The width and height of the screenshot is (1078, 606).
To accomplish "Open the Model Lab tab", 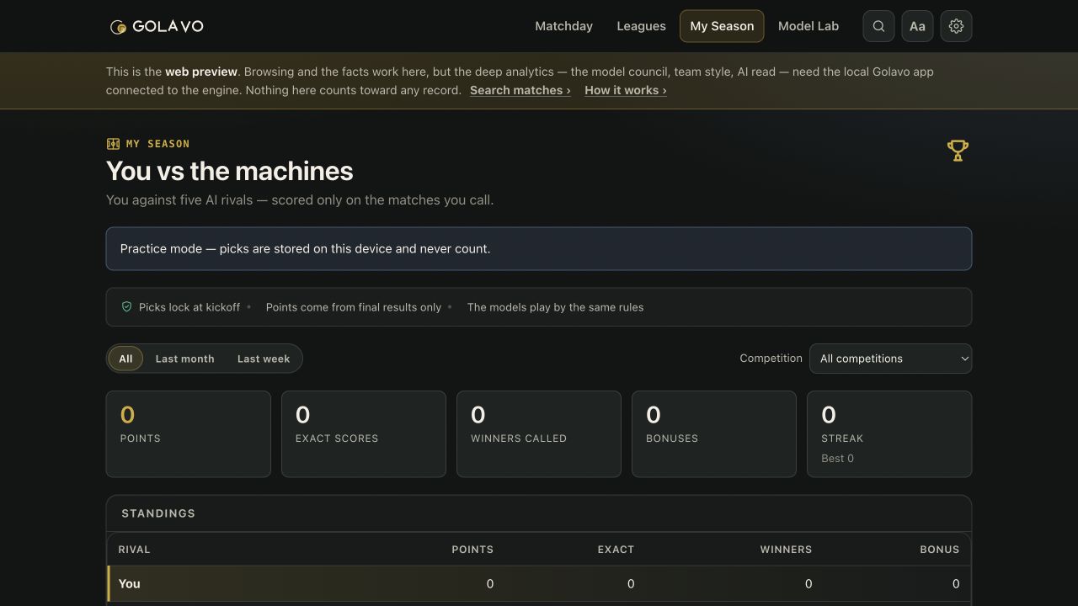I will 808,26.
